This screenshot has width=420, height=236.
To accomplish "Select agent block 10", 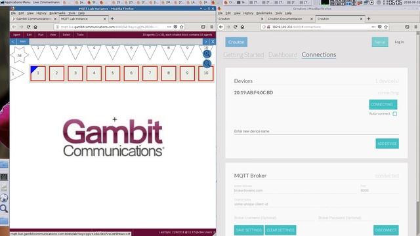I will pos(205,73).
